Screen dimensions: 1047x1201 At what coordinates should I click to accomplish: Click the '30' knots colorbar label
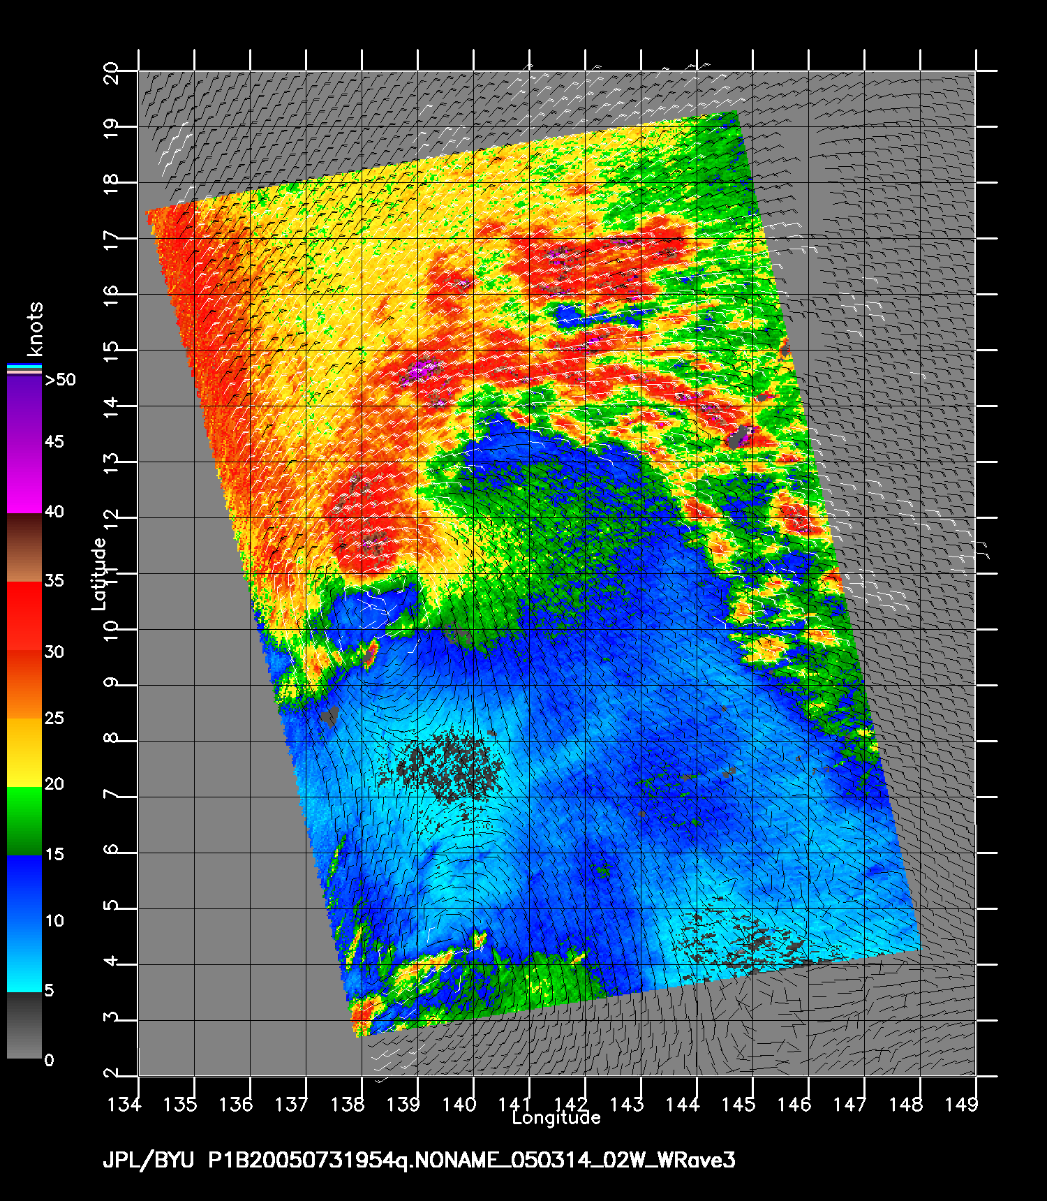[54, 652]
